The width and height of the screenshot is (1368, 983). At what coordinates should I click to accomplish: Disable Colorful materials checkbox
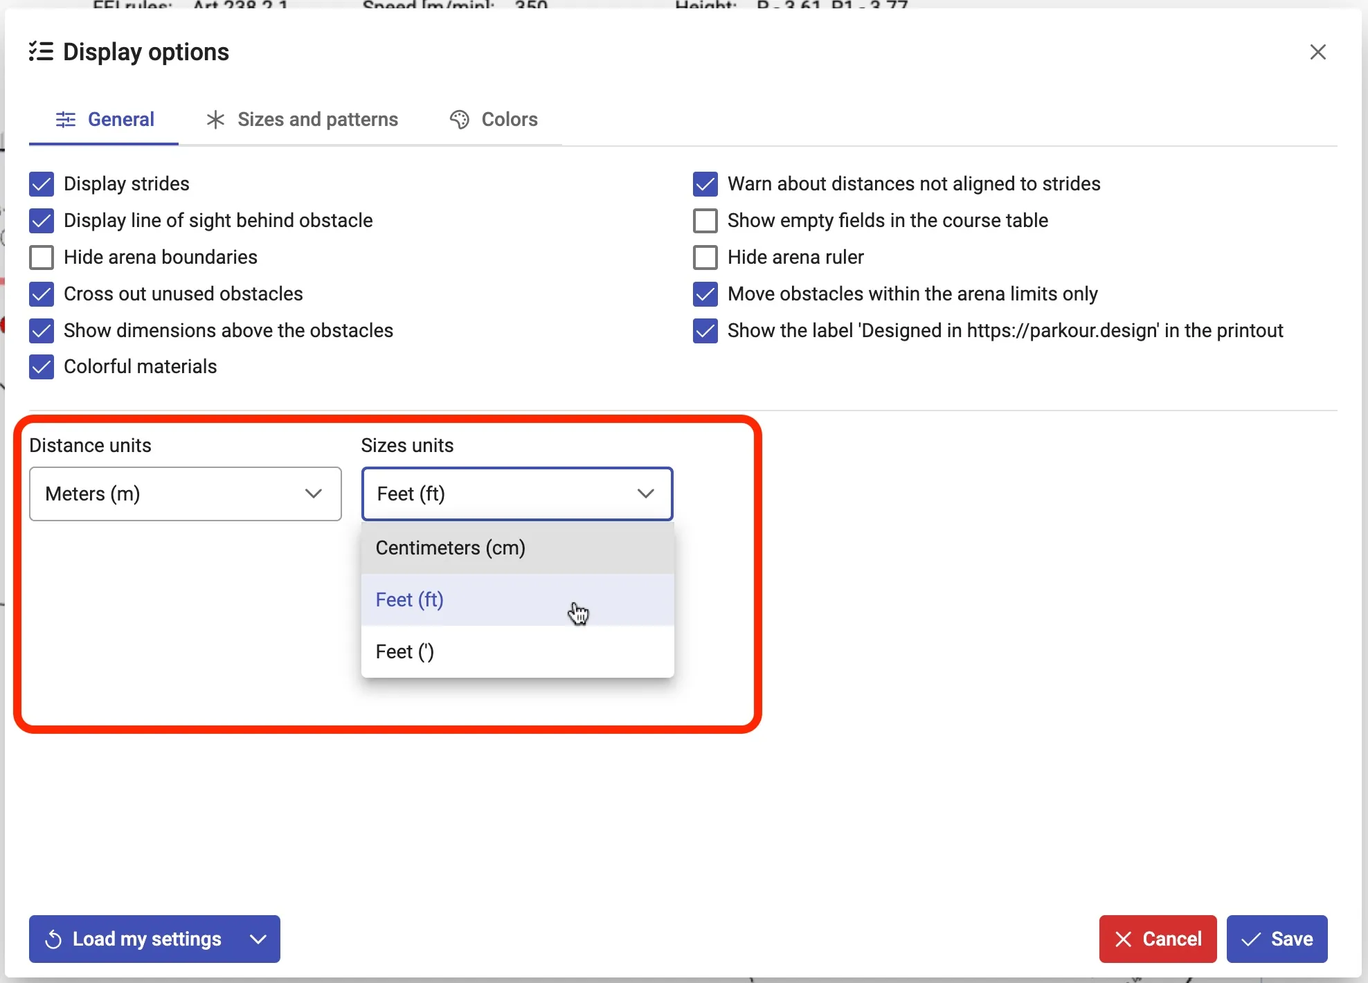(42, 367)
